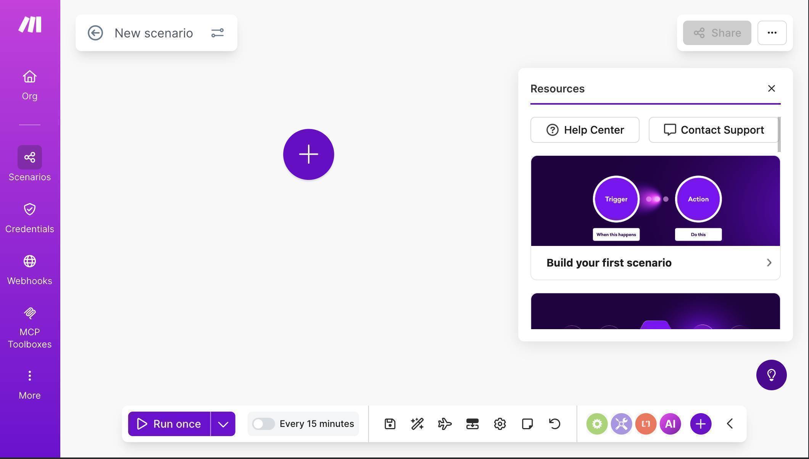This screenshot has width=809, height=459.
Task: Open the purple tools devtools icon
Action: [x=621, y=423]
